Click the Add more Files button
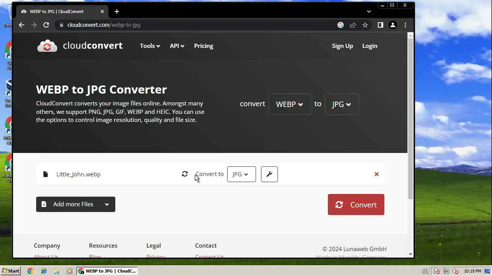Screen dimensions: 492x276 tap(76, 204)
